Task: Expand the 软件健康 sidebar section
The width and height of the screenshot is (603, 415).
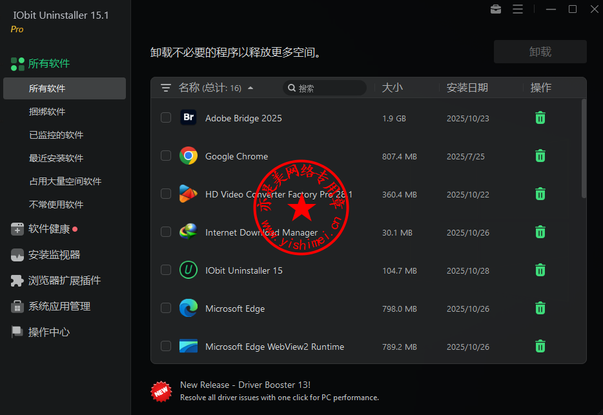Action: [49, 229]
